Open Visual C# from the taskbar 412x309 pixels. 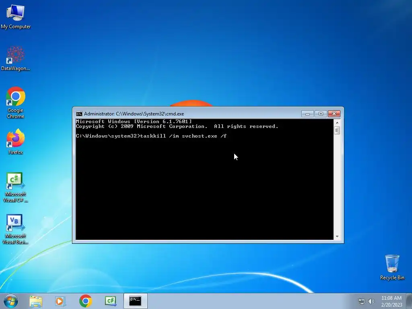click(x=110, y=301)
